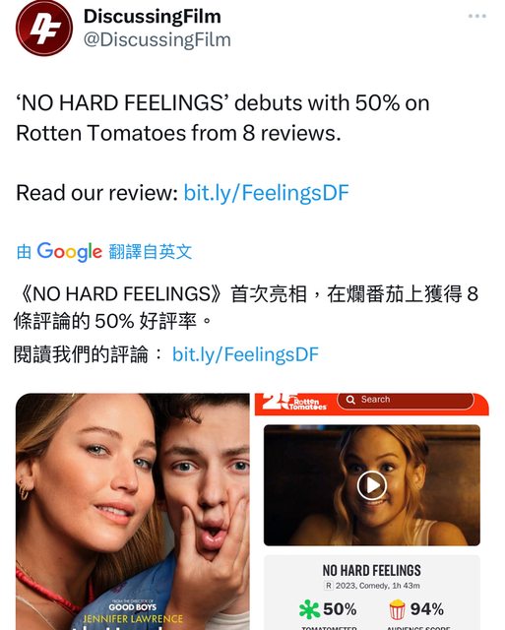Screen dimensions: 505x630
Task: Click the popcorn bucket audience score icon
Action: (x=397, y=609)
